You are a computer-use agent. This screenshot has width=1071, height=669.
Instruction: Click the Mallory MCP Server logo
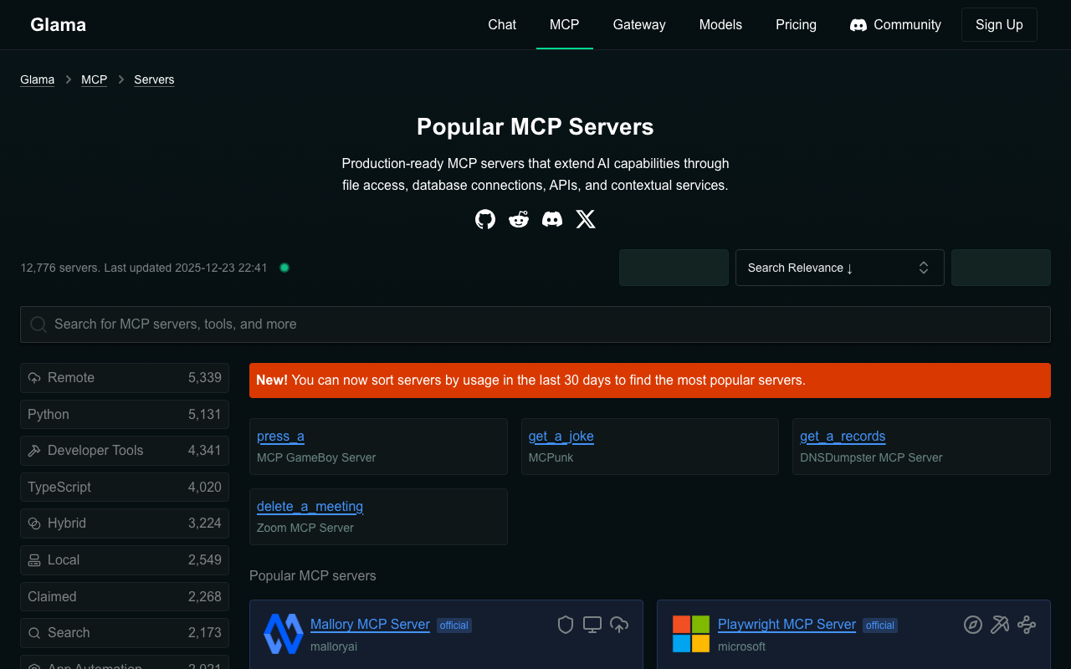pos(284,634)
